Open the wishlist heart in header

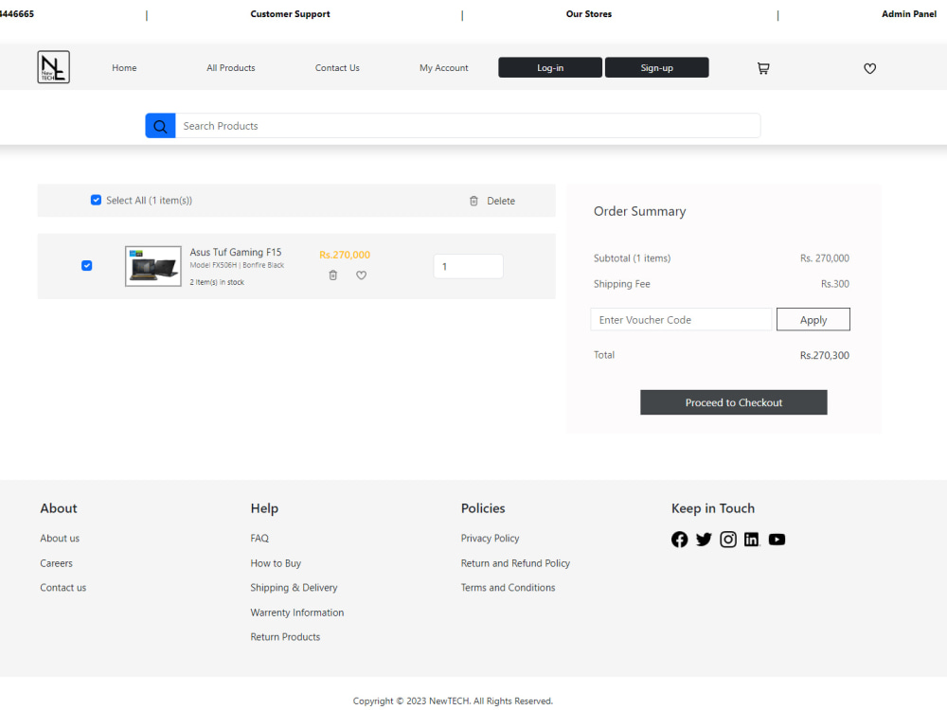[869, 68]
